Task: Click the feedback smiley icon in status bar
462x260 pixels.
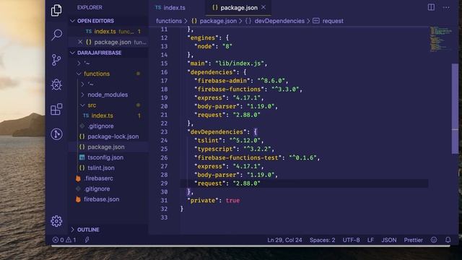Action: click(434, 240)
